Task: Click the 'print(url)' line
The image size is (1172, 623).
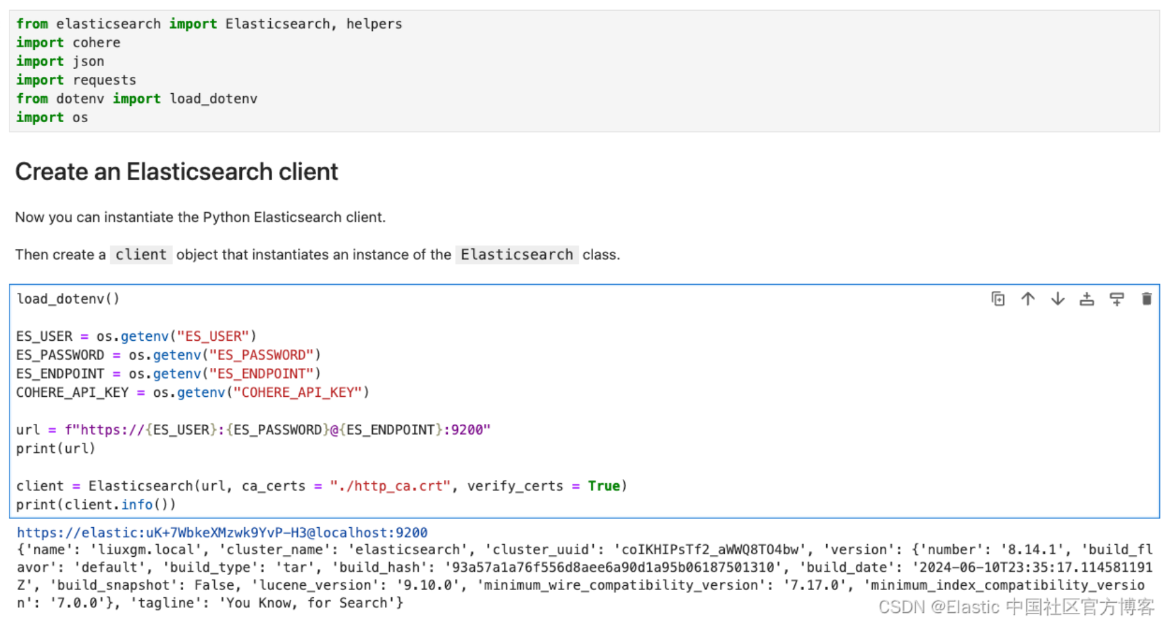Action: tap(55, 448)
